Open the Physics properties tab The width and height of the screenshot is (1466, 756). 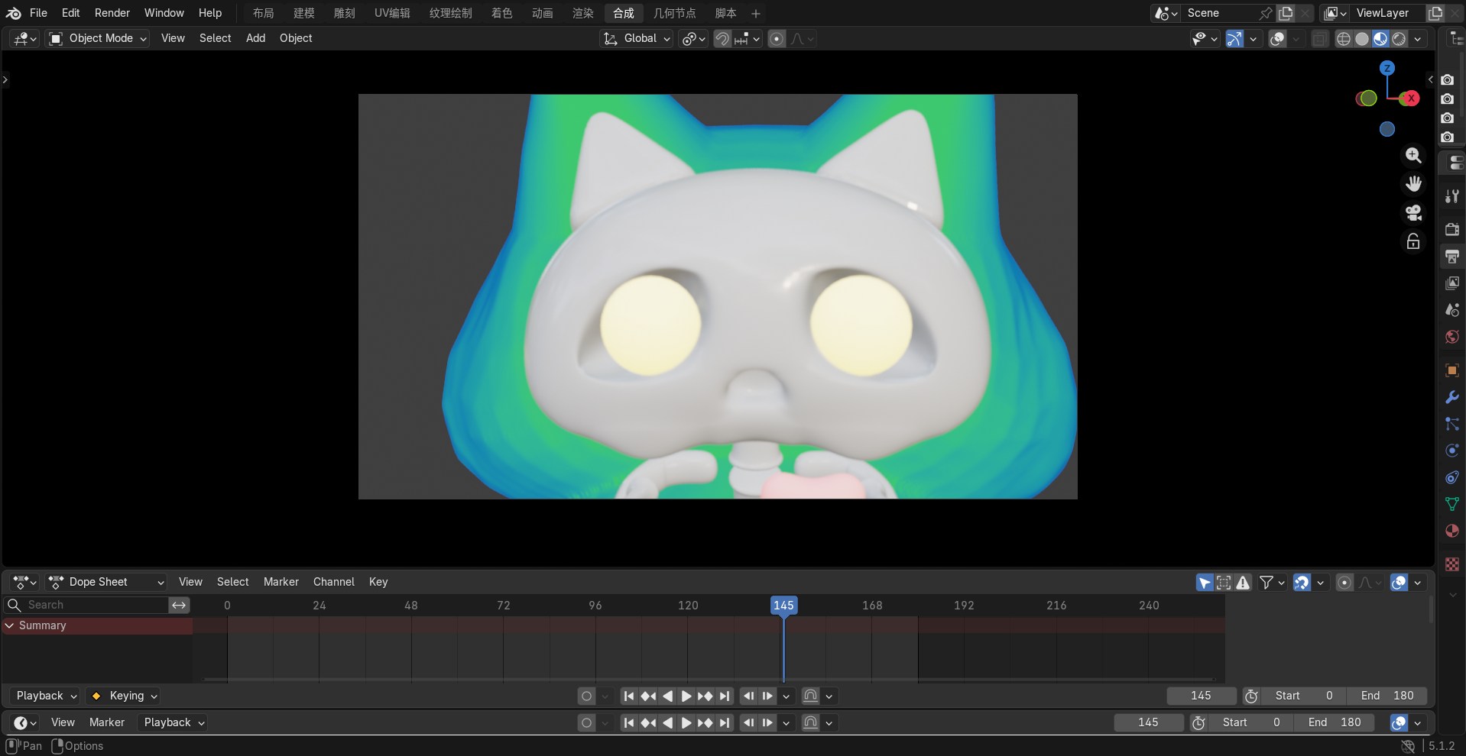[1452, 451]
